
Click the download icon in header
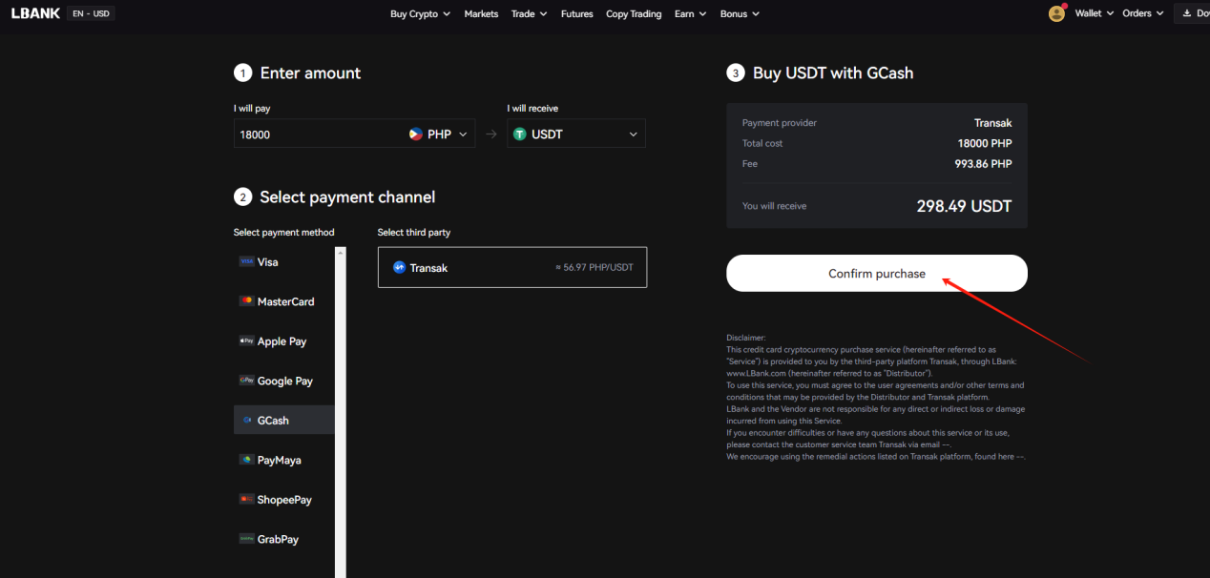coord(1188,13)
